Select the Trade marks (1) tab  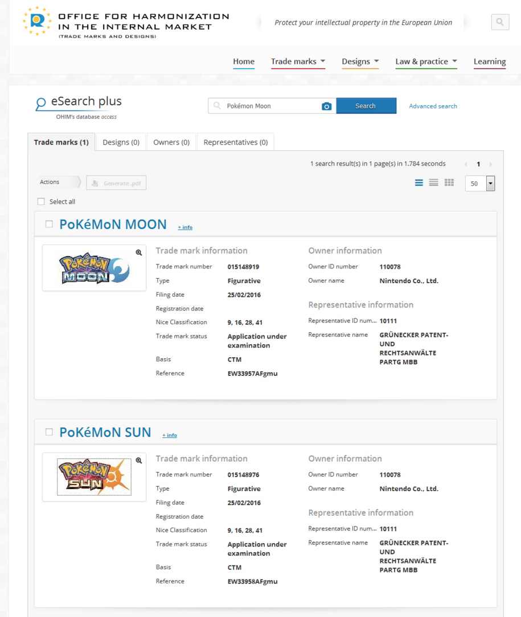tap(61, 142)
